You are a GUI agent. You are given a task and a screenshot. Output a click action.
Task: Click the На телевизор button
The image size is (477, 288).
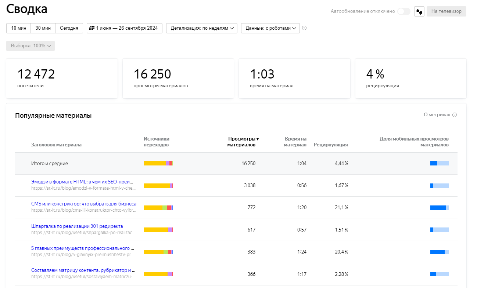pyautogui.click(x=446, y=11)
